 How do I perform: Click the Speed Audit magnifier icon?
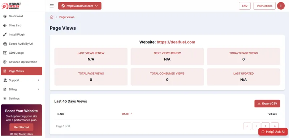5,44
